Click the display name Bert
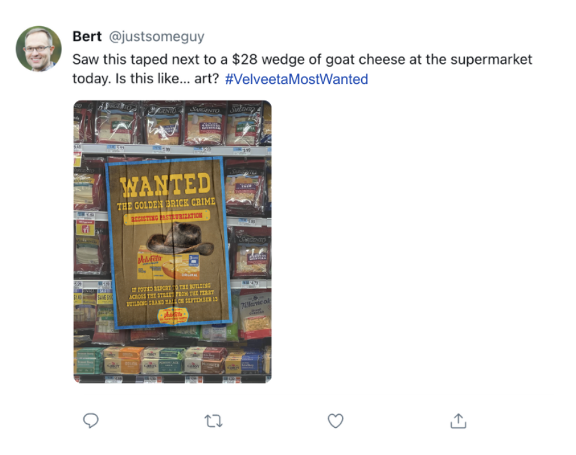This screenshot has height=455, width=576. tap(87, 36)
